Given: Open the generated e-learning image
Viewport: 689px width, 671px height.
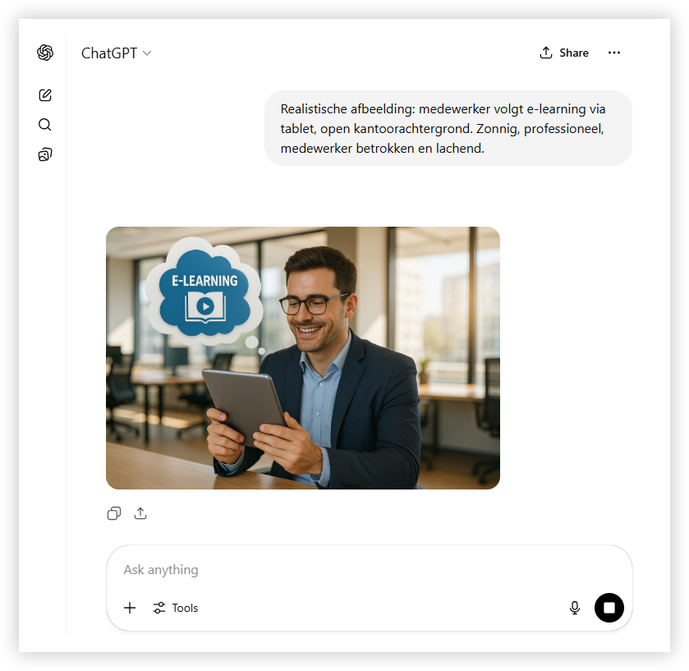Looking at the screenshot, I should (x=303, y=358).
